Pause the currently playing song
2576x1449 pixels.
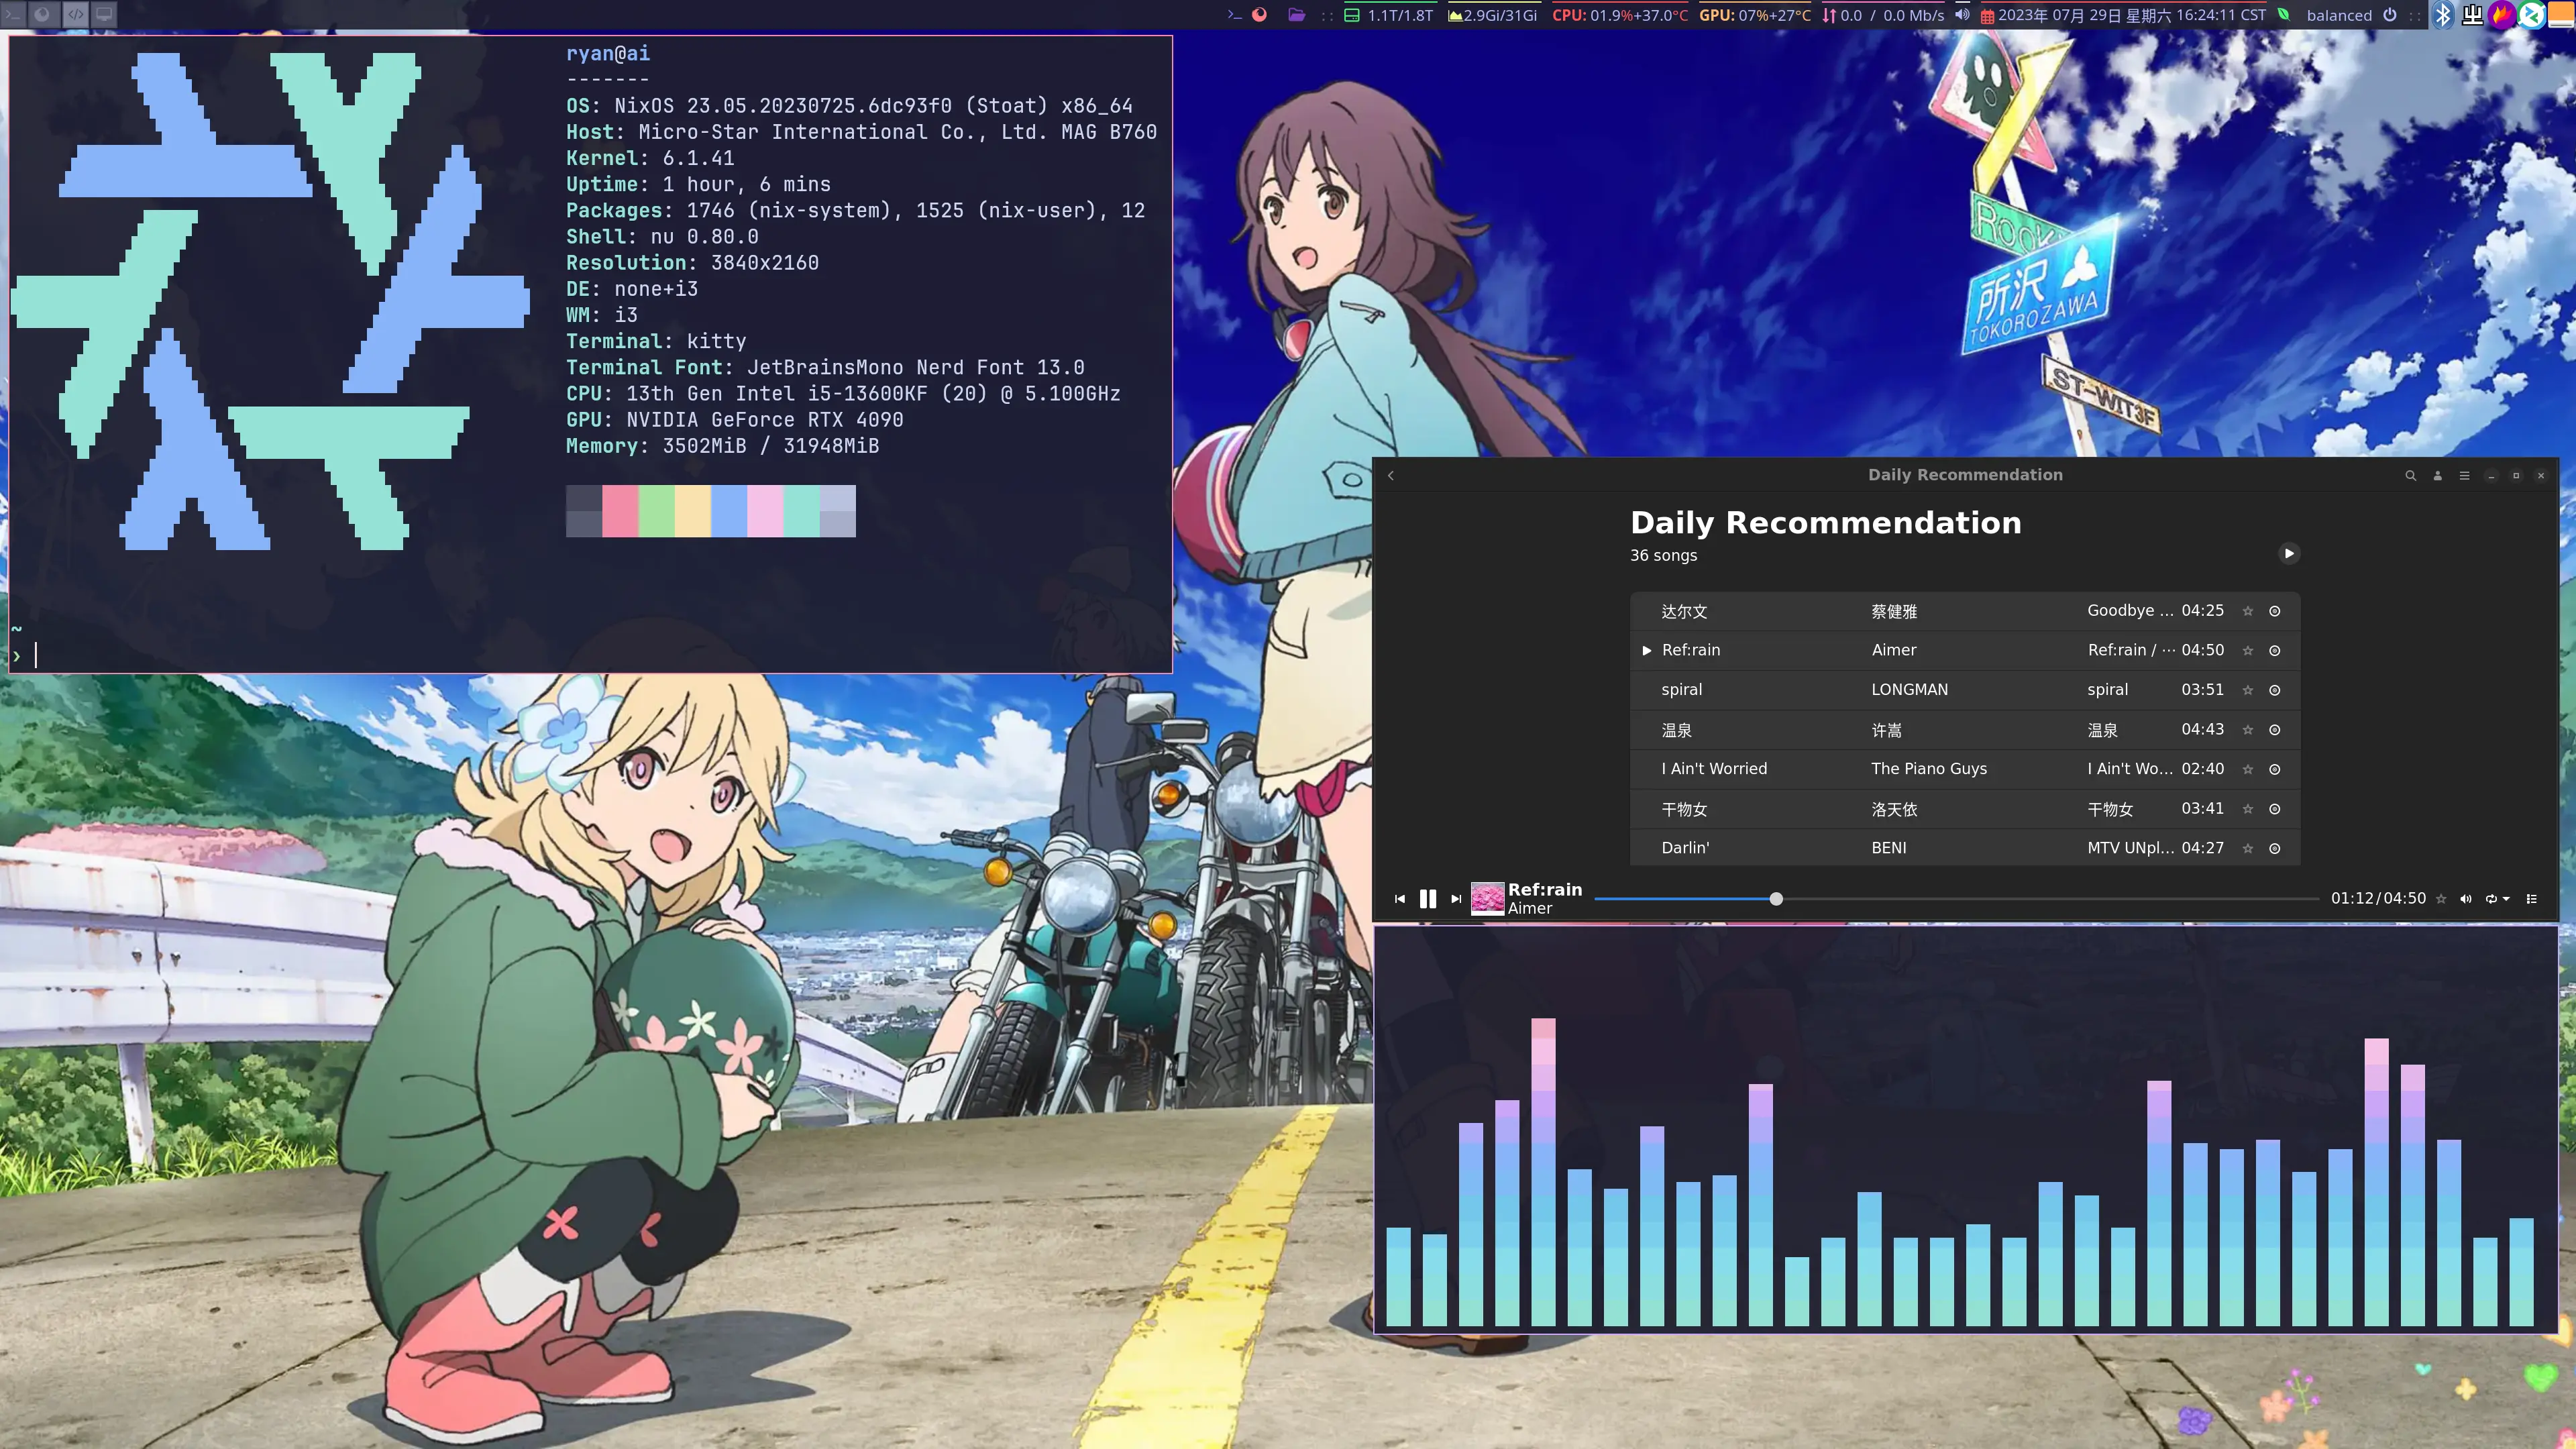click(1427, 898)
